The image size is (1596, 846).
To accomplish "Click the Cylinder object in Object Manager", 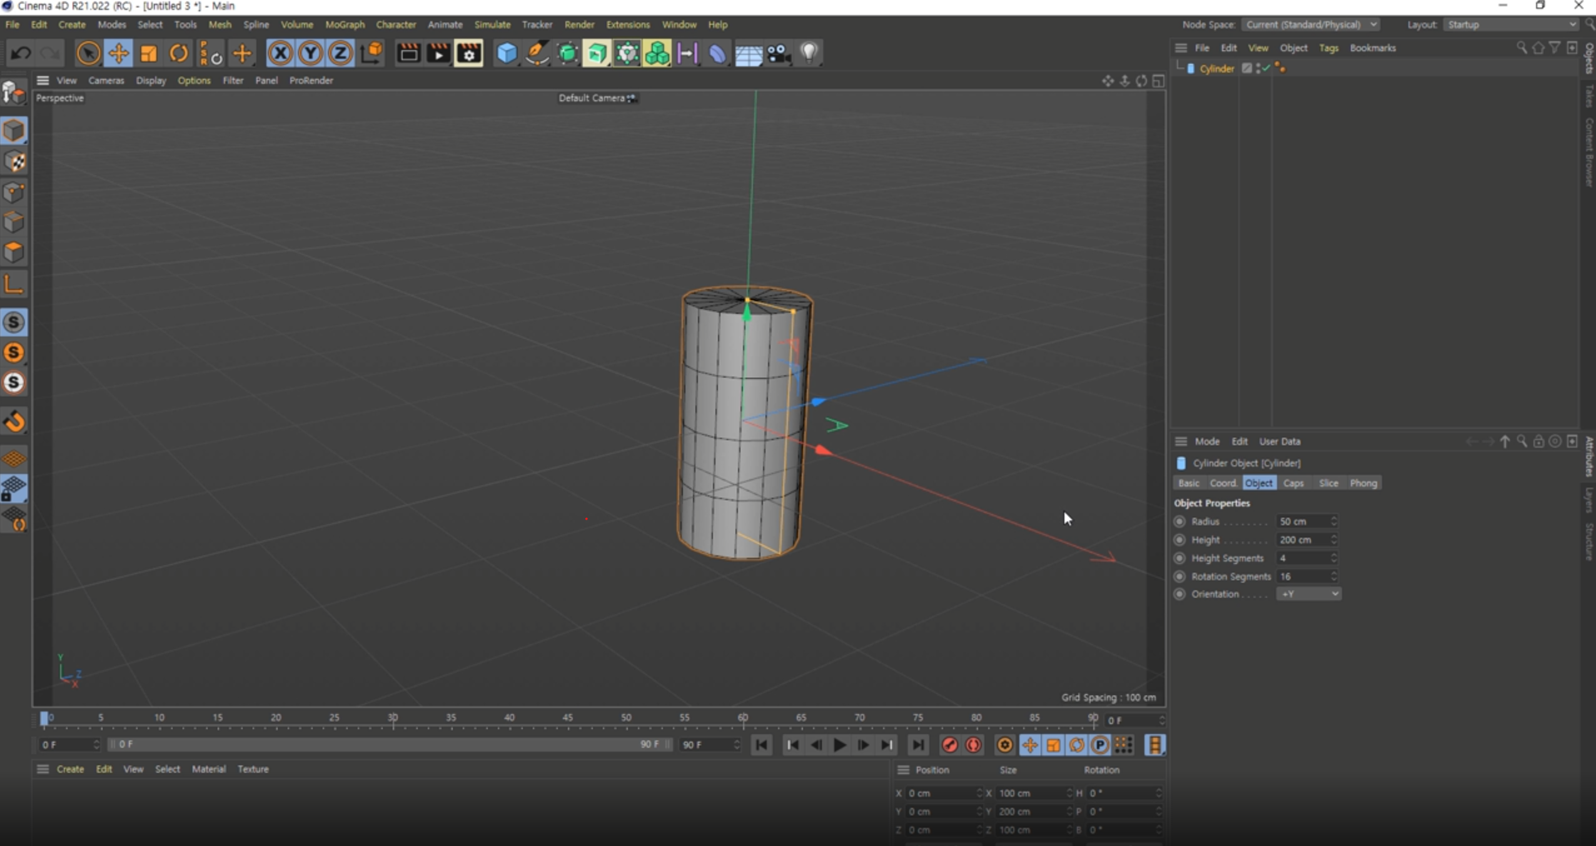I will 1216,69.
